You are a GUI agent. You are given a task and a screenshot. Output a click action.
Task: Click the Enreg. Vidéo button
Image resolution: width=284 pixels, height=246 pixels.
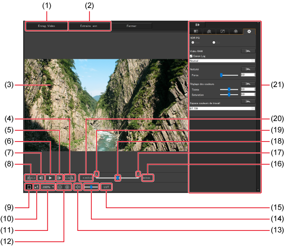click(x=46, y=26)
